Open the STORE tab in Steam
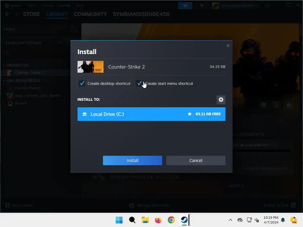This screenshot has width=303, height=227. click(31, 14)
